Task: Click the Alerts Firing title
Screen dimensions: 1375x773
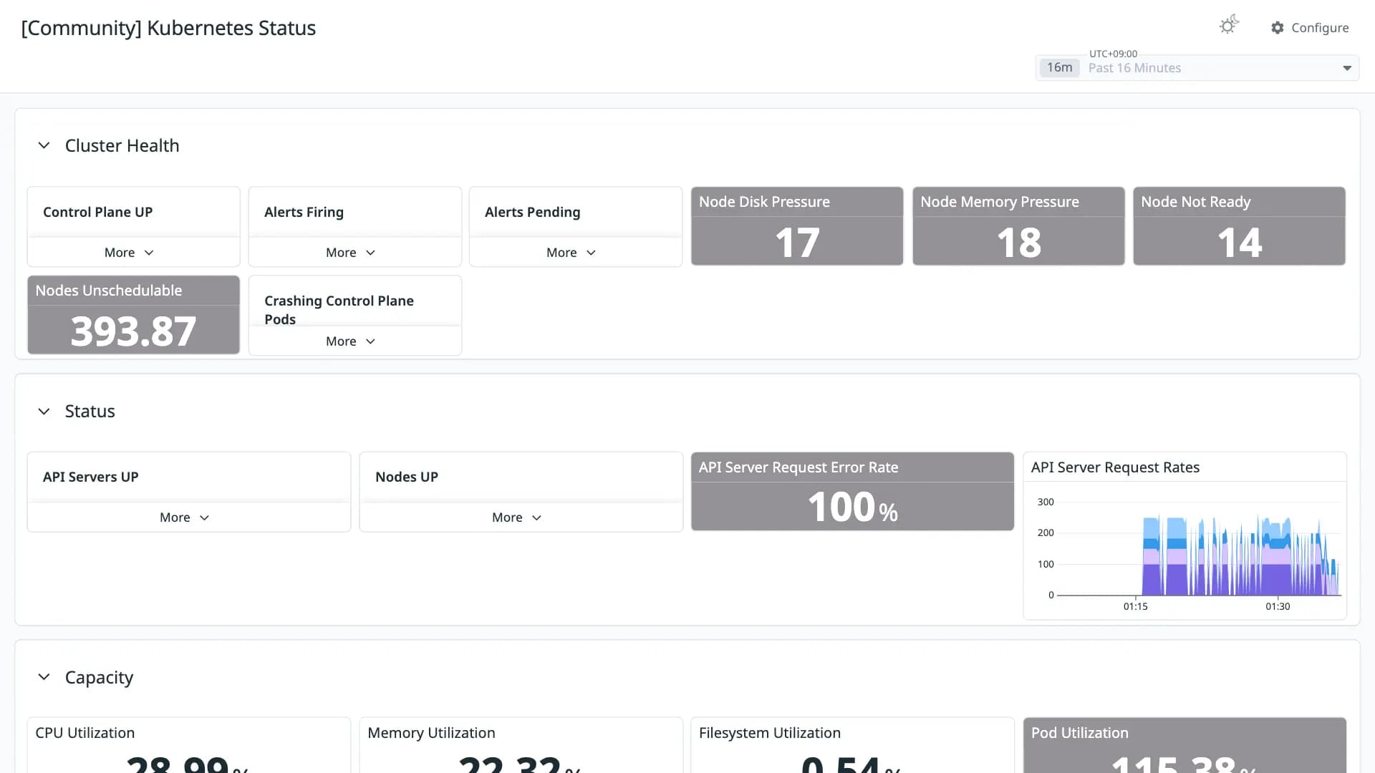Action: click(x=304, y=212)
